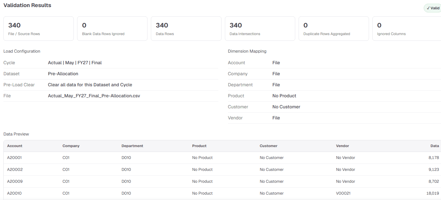Select the cycle value Actual | May | FY27 | Final
Viewport: 441px width, 200px height.
(75, 63)
